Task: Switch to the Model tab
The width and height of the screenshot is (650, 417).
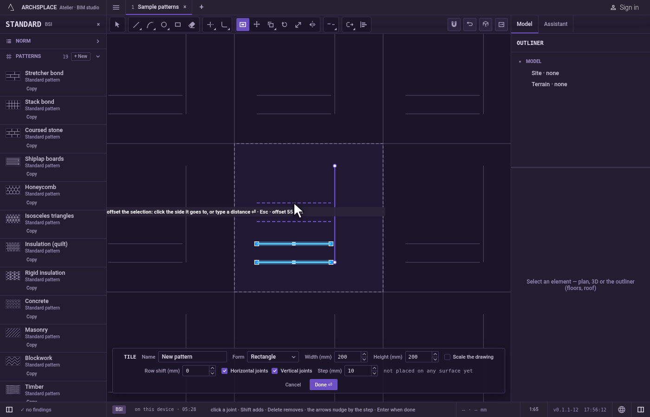Action: (x=525, y=24)
